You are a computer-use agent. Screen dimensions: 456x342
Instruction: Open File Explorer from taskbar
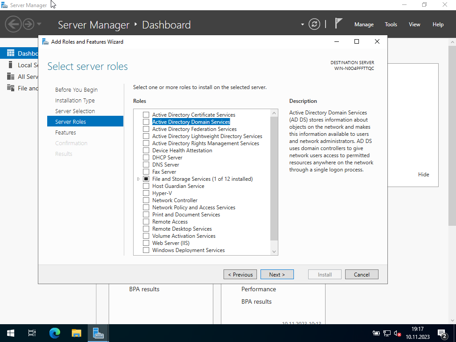coord(77,333)
